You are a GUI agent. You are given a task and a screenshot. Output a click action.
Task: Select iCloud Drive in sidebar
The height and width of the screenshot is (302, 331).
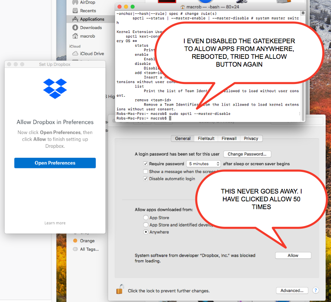pyautogui.click(x=92, y=54)
